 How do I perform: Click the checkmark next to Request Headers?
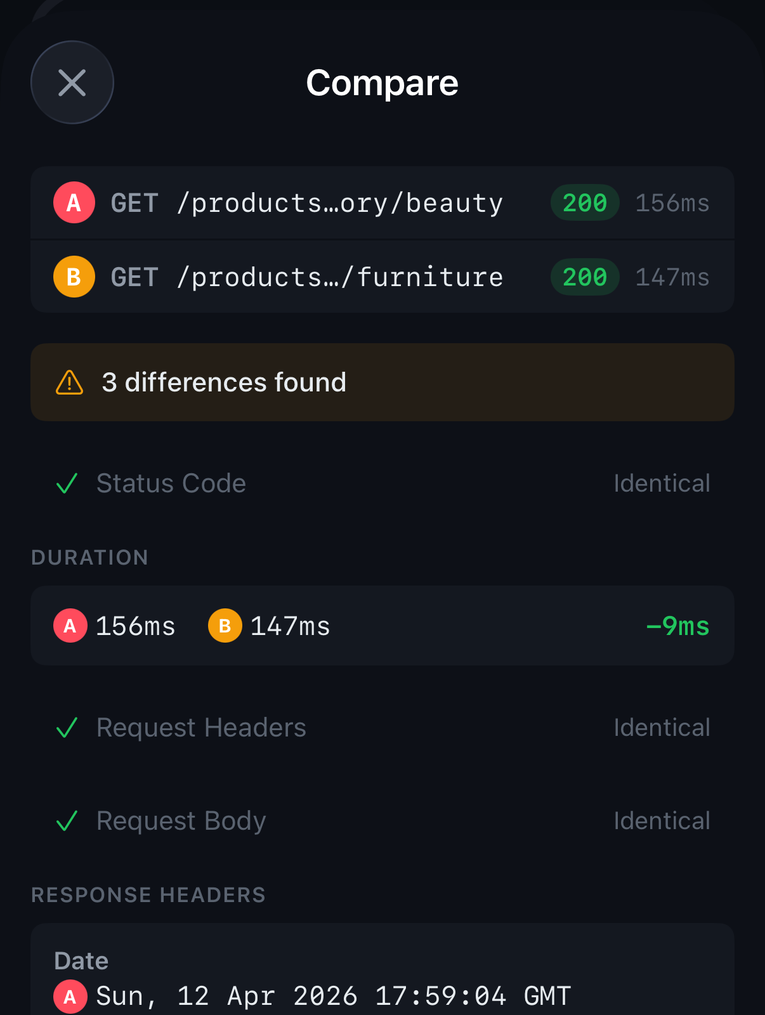click(67, 728)
